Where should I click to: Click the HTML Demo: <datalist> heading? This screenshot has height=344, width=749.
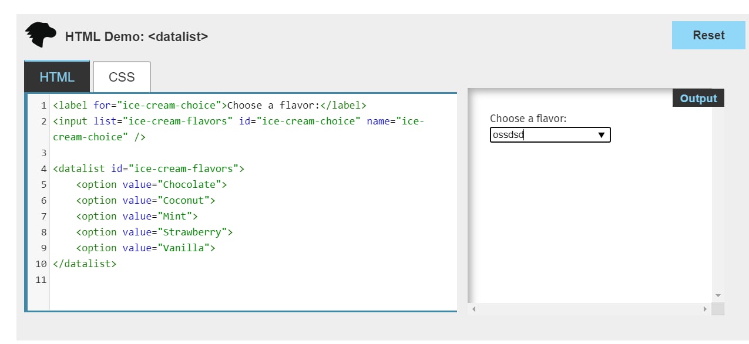click(x=136, y=36)
